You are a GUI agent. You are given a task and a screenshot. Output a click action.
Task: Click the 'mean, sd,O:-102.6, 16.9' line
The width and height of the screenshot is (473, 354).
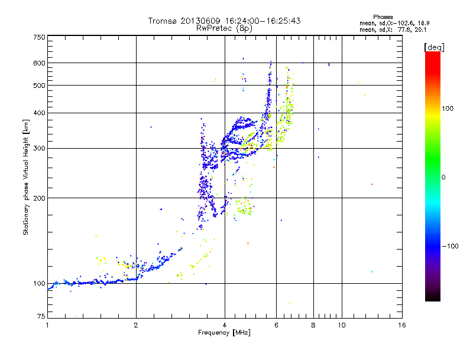[x=394, y=23]
